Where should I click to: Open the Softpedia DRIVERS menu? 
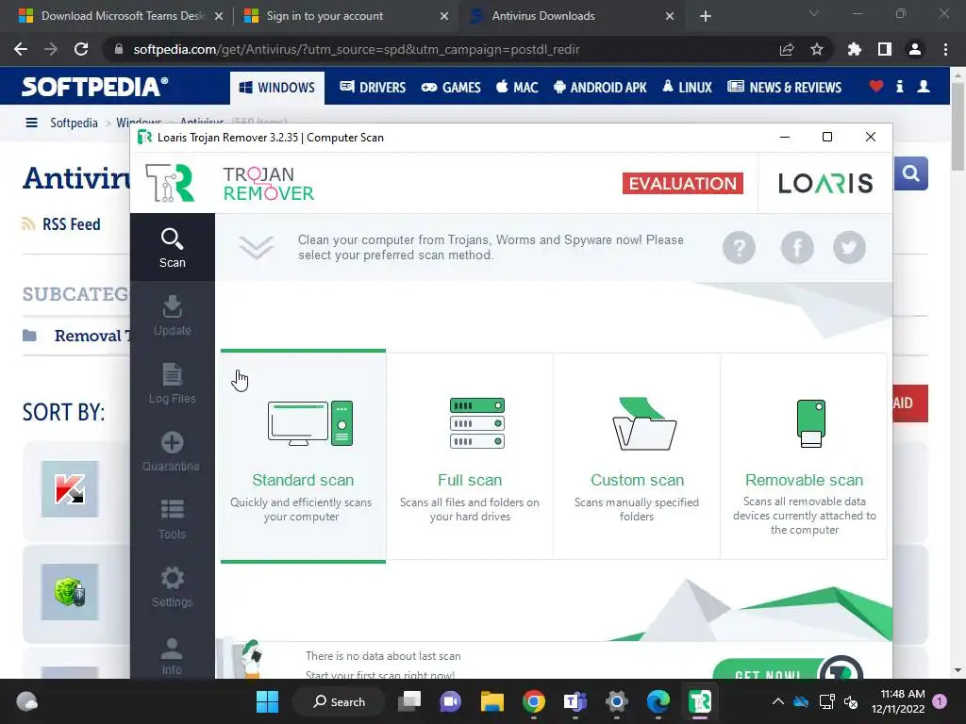tap(373, 88)
